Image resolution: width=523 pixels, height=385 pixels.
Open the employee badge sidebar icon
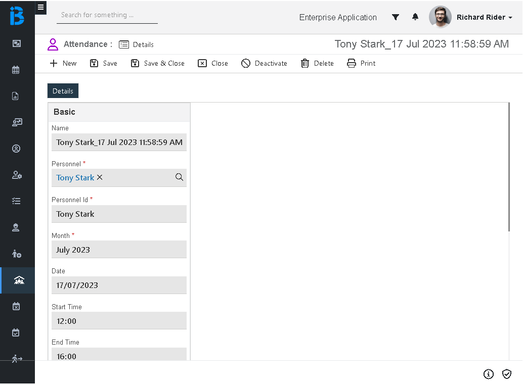point(16,227)
